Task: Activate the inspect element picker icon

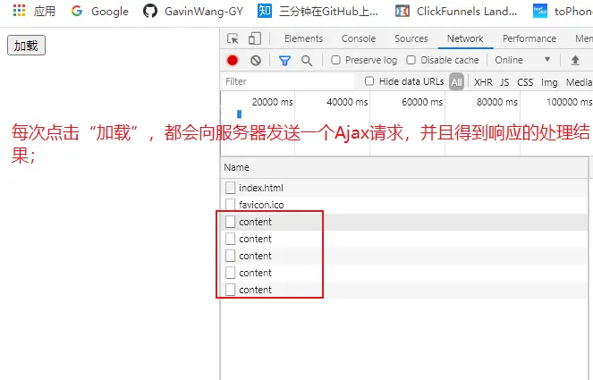Action: [x=233, y=38]
